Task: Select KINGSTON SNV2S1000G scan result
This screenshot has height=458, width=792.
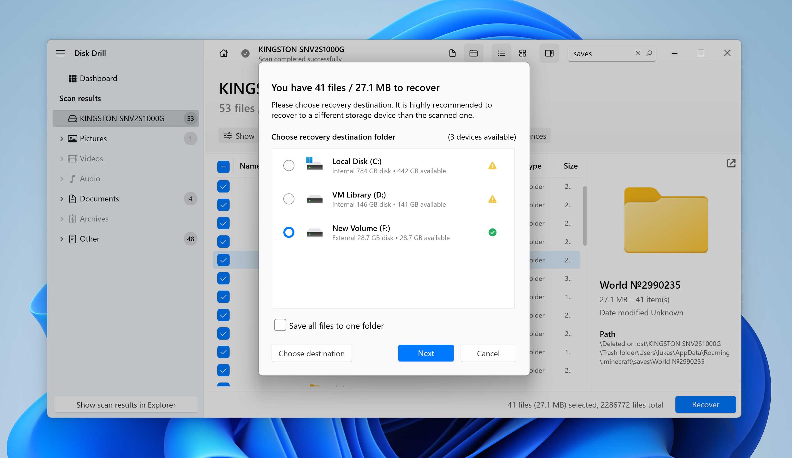Action: coord(122,118)
